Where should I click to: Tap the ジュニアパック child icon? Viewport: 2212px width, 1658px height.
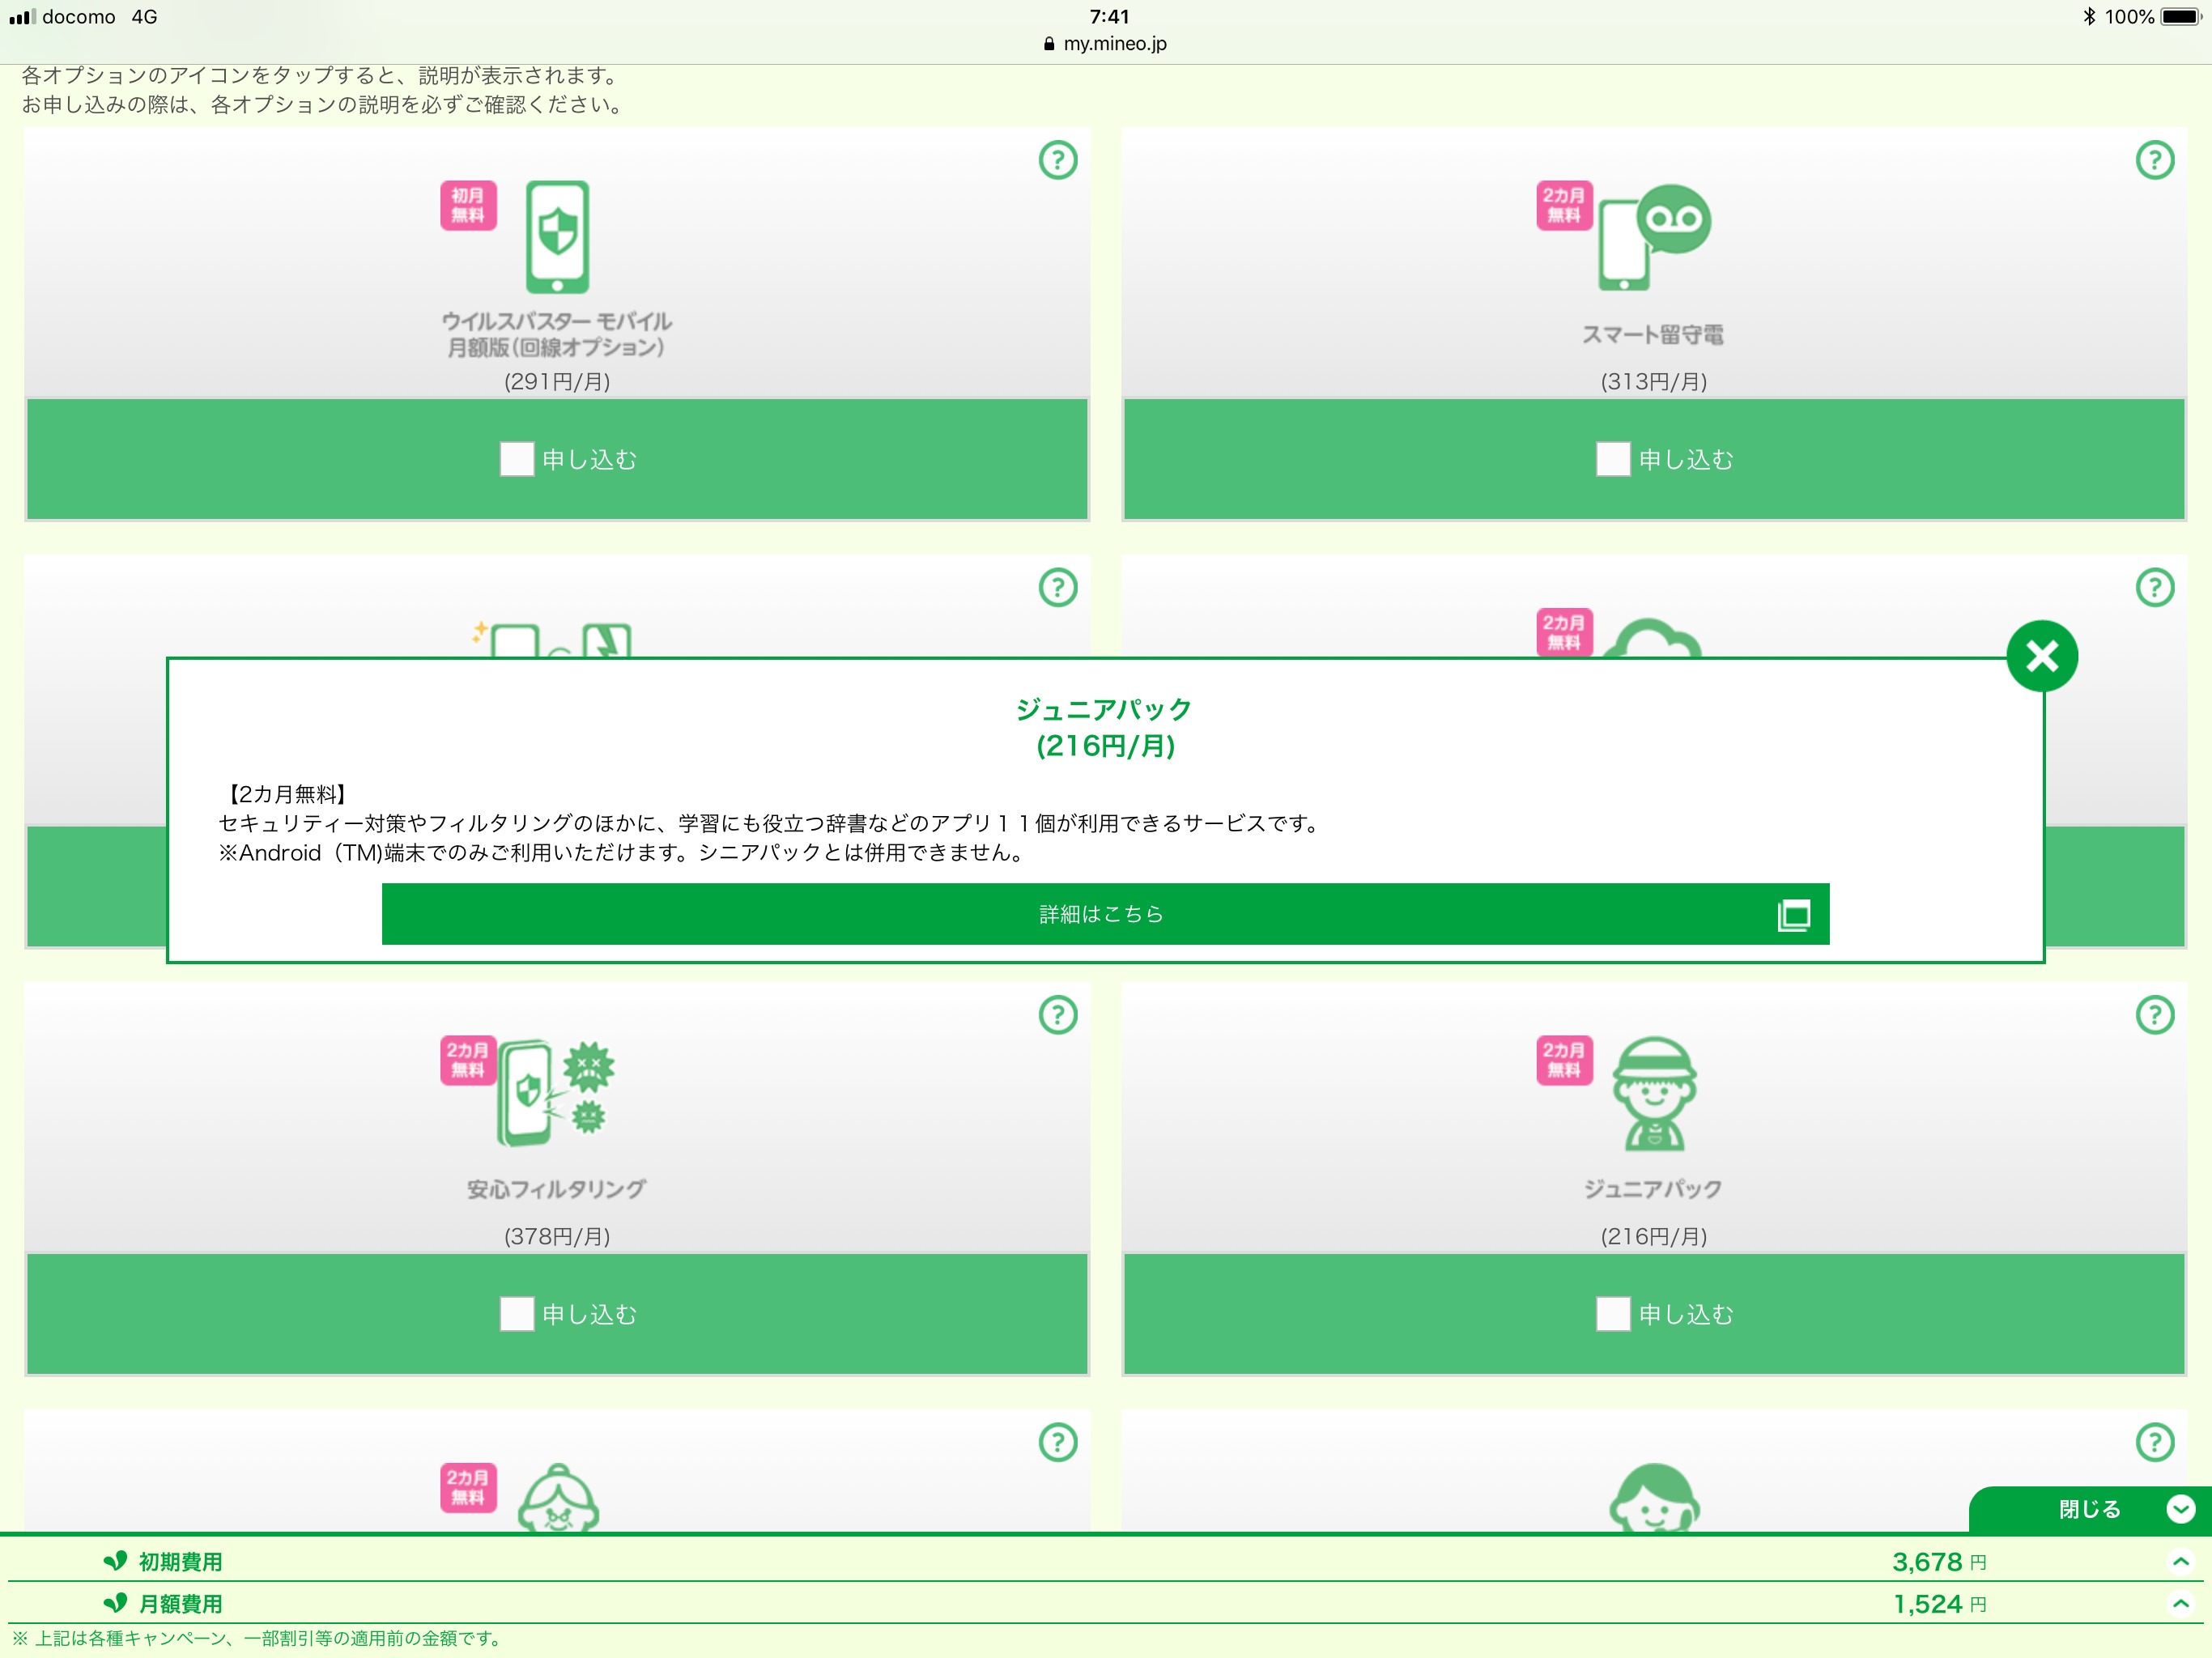pos(1653,1094)
